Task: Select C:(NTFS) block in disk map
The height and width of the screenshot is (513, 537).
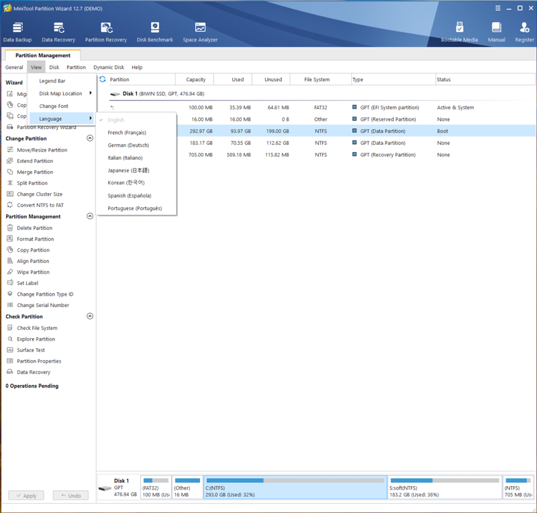Action: tap(295, 487)
